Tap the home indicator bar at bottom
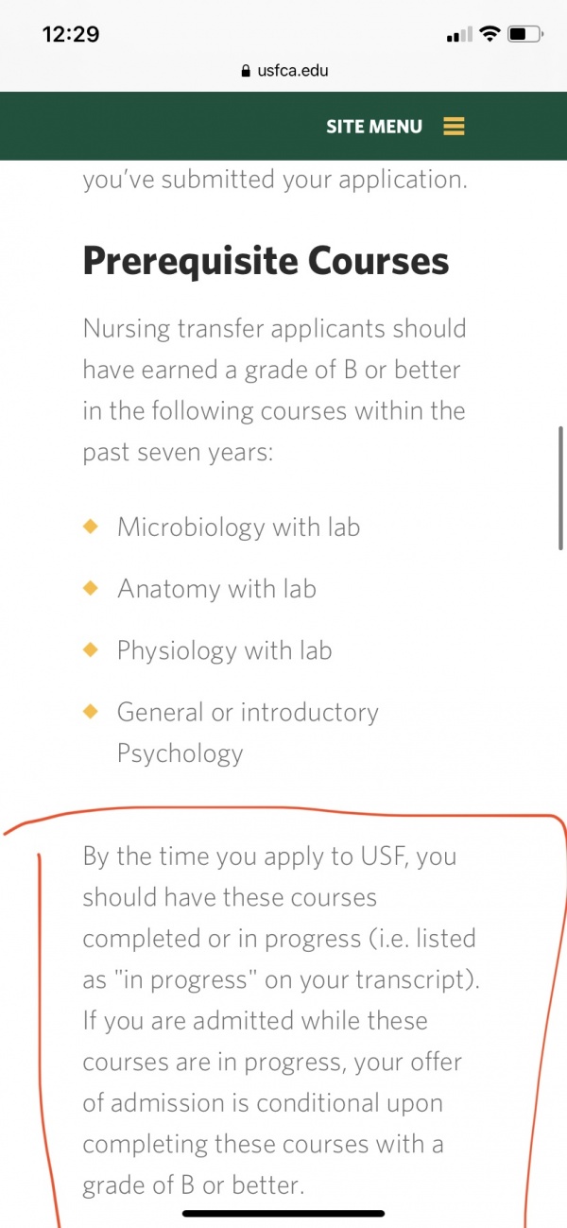The image size is (567, 1228). [283, 1213]
